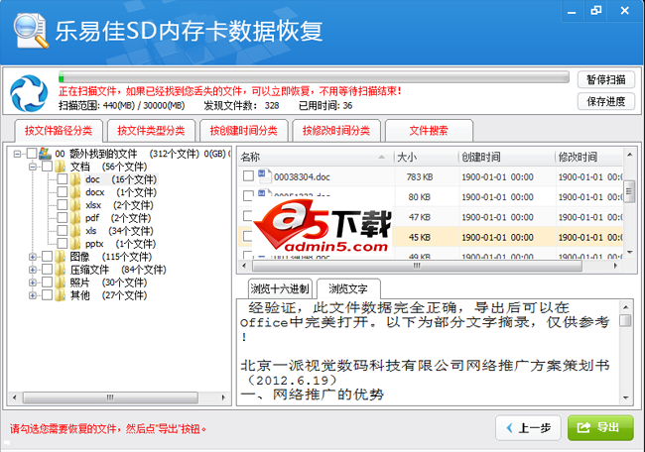Tick the pdf folder checkbox
Screen dimensions: 645x452
click(63, 218)
